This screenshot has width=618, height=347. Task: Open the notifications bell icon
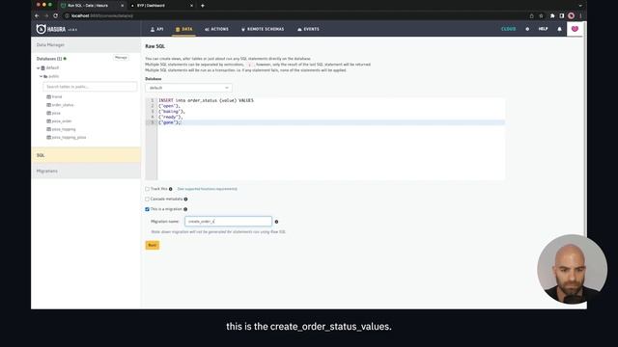559,29
